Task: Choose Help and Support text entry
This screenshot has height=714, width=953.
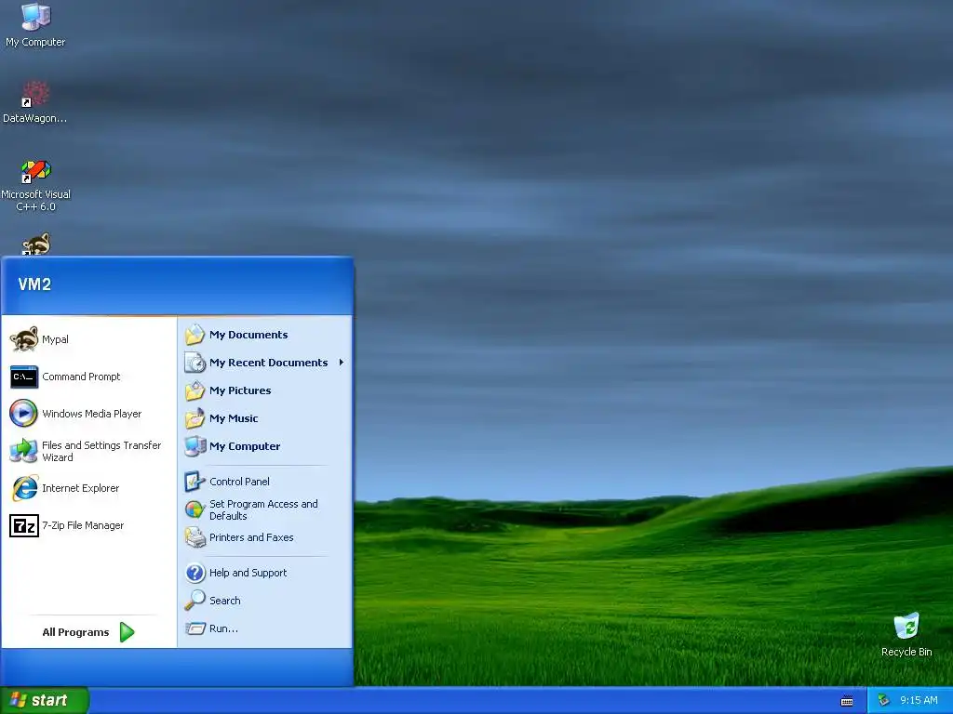Action: pyautogui.click(x=248, y=573)
